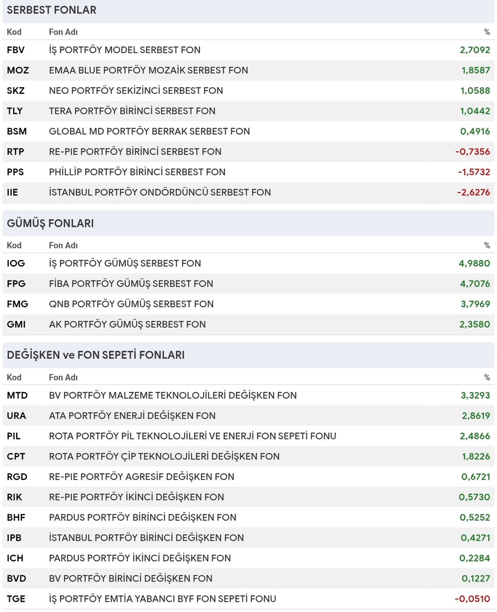Open RE-PIE PORTFÖY BİRİNCİ SERBEST FON
Screen dimensions: 497x612
coord(135,152)
